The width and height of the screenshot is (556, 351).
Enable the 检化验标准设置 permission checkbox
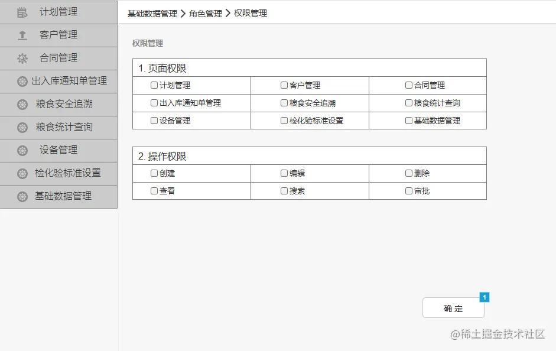click(x=284, y=121)
